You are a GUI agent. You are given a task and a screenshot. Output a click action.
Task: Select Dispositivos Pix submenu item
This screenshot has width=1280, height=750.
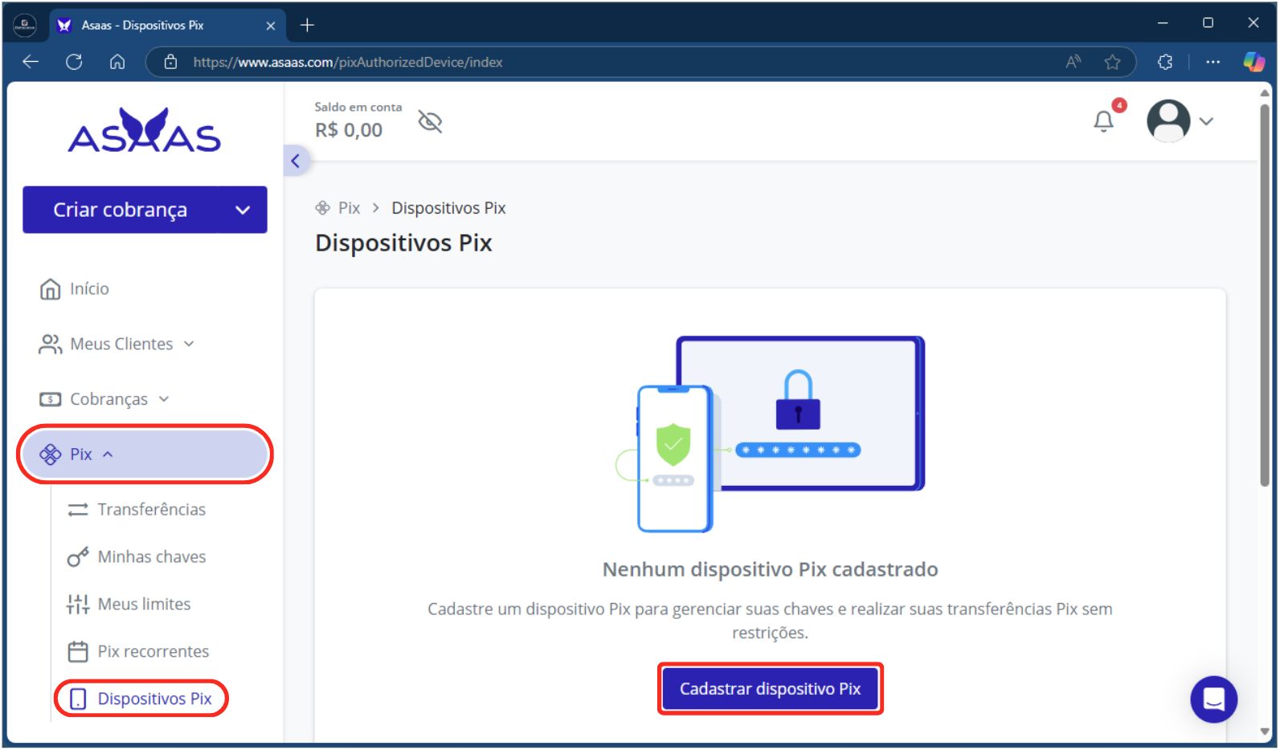click(141, 699)
